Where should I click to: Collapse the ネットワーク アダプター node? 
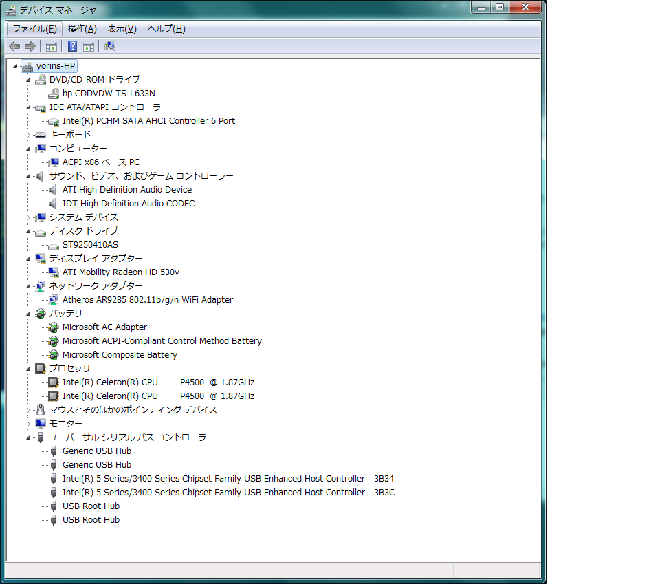(28, 287)
